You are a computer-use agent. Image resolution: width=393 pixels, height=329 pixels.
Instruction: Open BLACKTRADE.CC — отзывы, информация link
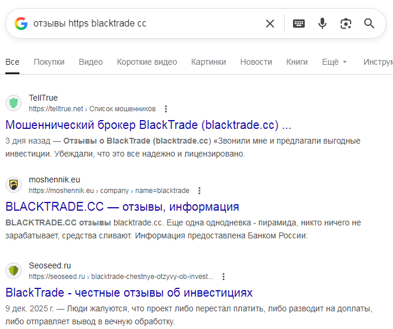click(x=122, y=207)
